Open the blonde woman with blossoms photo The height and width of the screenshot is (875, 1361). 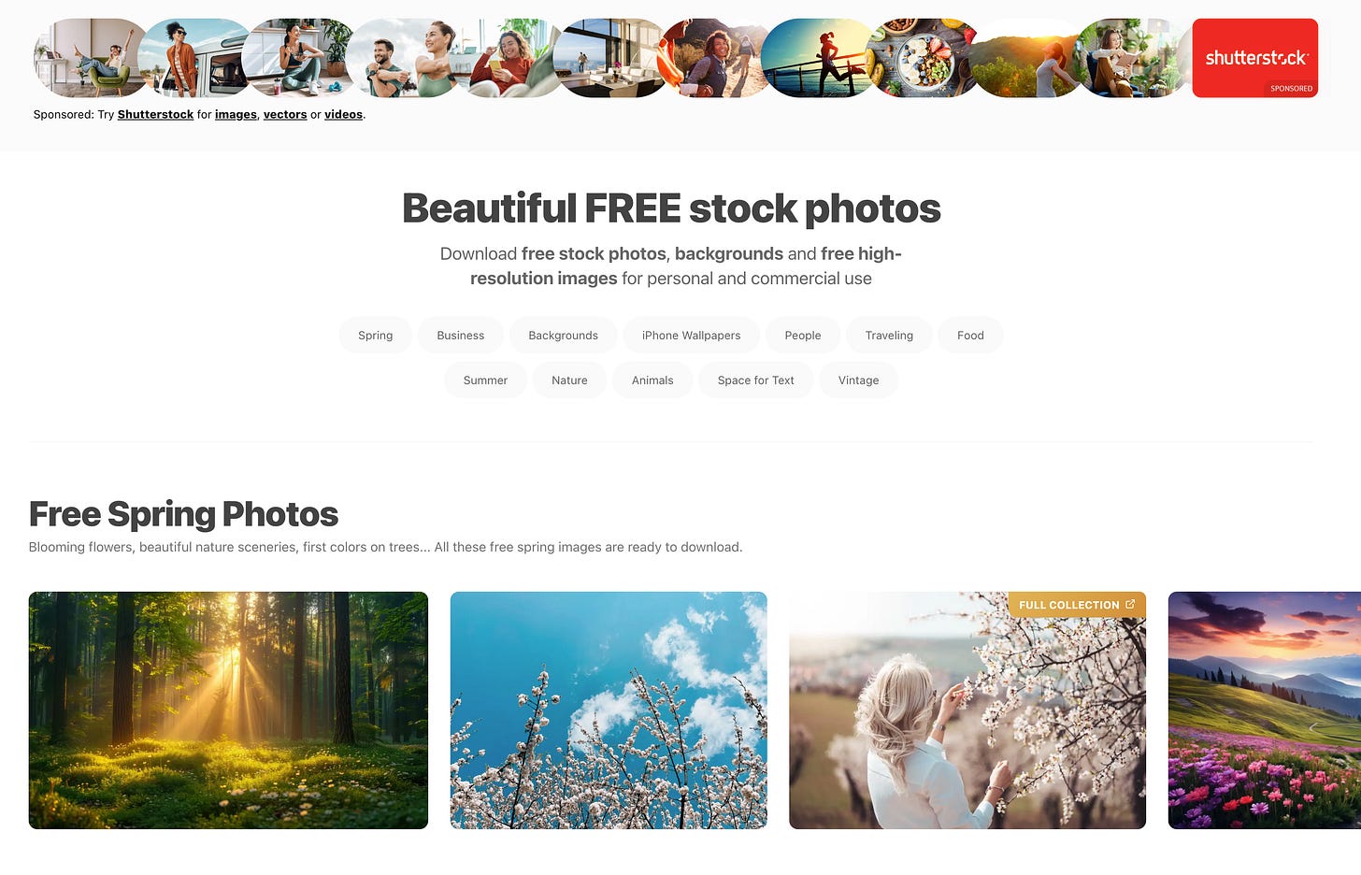(967, 710)
